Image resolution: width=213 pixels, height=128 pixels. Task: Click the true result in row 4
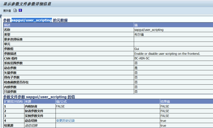tap(163, 121)
